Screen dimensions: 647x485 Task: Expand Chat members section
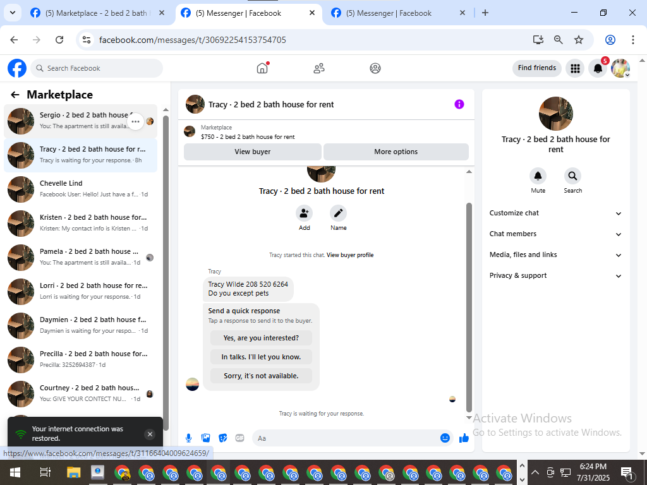click(555, 234)
